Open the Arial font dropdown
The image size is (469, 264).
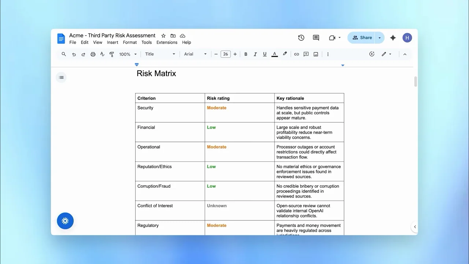[x=195, y=54]
